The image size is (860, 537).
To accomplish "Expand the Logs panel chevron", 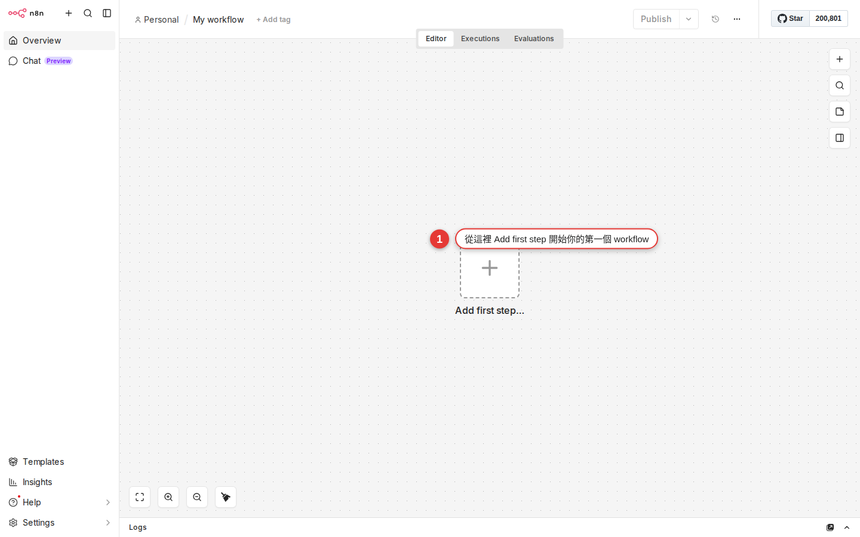I will click(847, 527).
